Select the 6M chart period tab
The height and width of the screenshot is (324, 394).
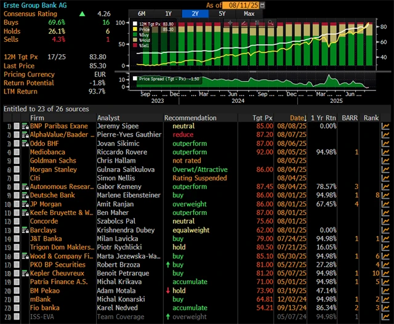coord(142,13)
